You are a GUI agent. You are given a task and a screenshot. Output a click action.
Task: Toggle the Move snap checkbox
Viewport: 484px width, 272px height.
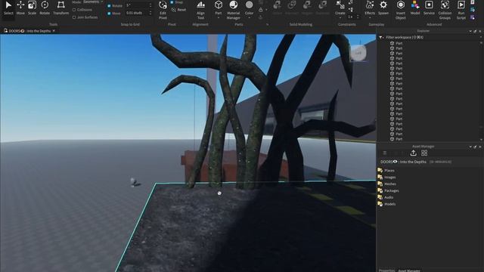click(x=109, y=14)
